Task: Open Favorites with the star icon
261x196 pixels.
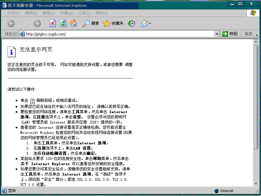Action: (x=107, y=23)
